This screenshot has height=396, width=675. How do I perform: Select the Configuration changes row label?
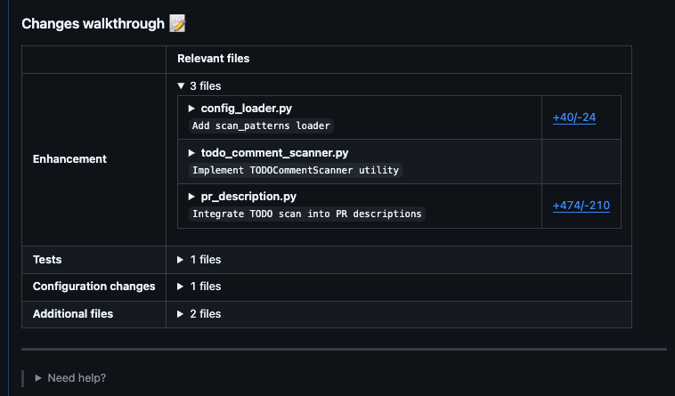point(94,287)
